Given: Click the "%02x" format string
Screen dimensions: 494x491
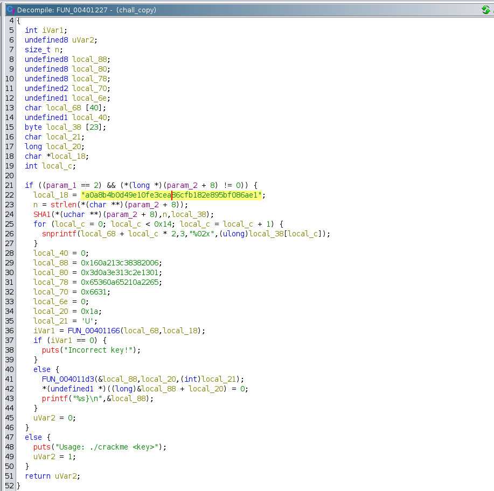Looking at the screenshot, I should [x=201, y=234].
